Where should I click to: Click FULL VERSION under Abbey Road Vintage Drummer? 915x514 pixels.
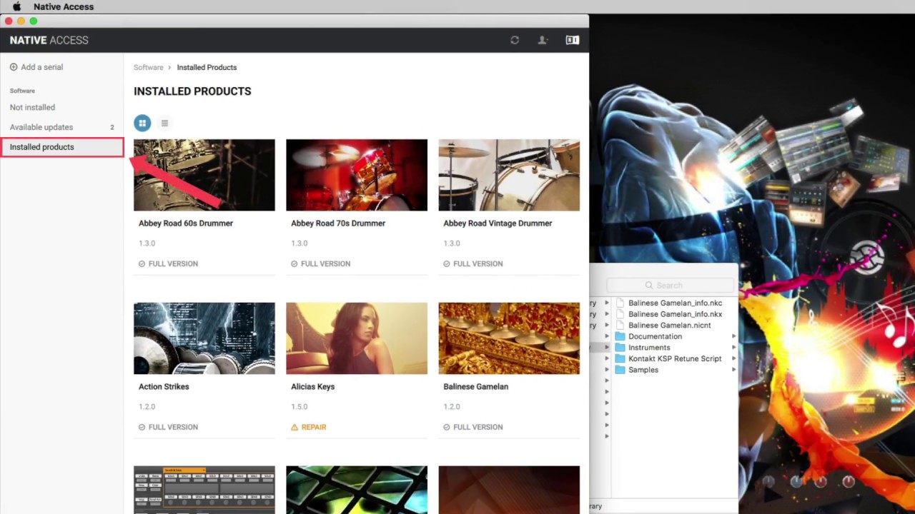point(478,263)
